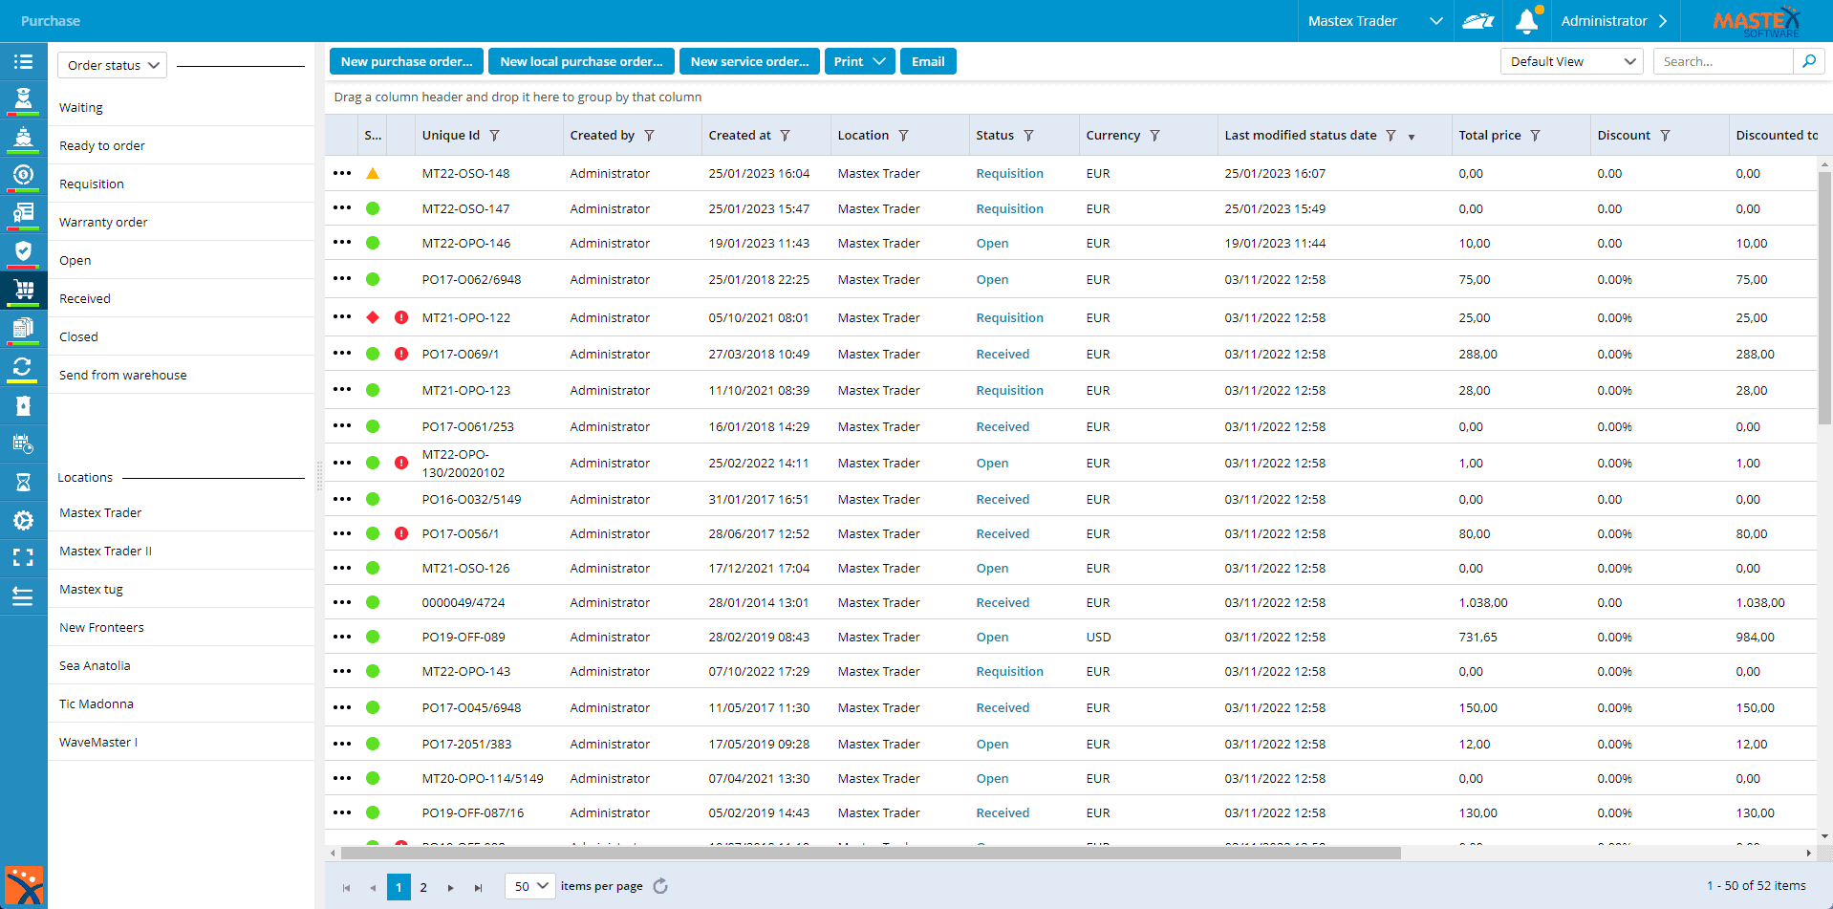
Task: Click the notification bell icon
Action: (1526, 21)
